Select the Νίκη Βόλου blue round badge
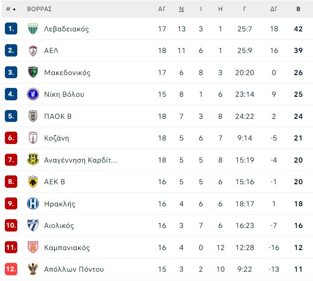Screen dimensions: 313x281 33,94
